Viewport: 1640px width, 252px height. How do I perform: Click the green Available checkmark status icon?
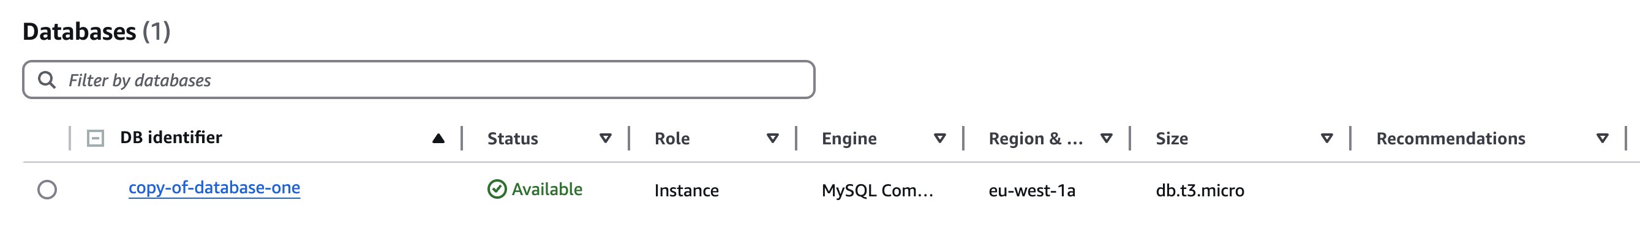(497, 189)
